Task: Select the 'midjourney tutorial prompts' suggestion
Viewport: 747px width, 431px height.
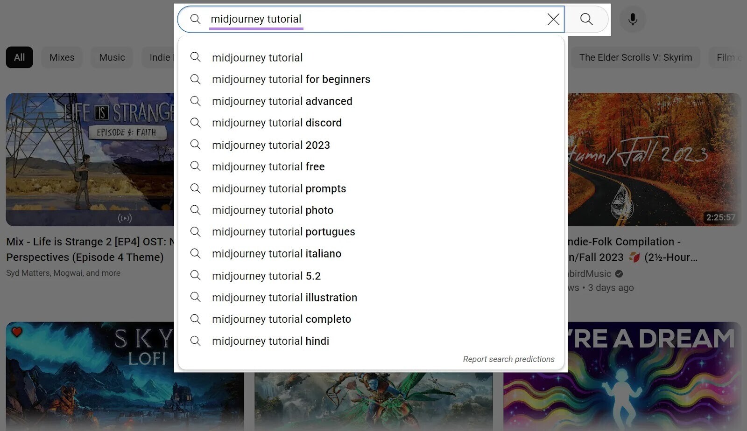Action: (279, 188)
